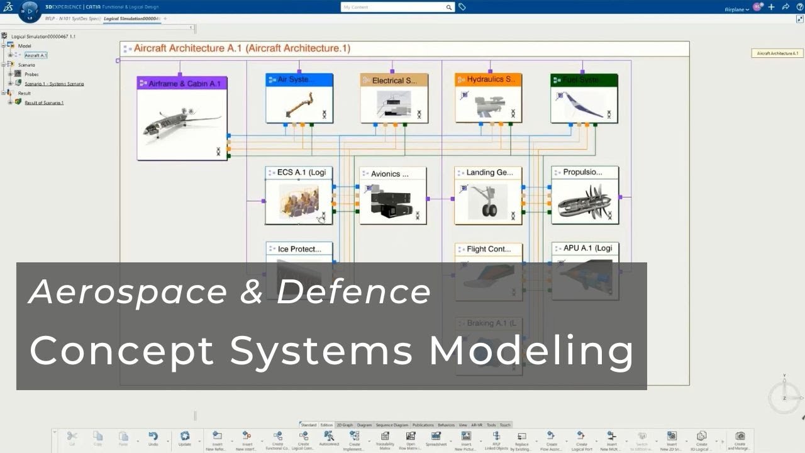Open the Standard toolbar tab
Screen dimensions: 805x453
click(309, 425)
